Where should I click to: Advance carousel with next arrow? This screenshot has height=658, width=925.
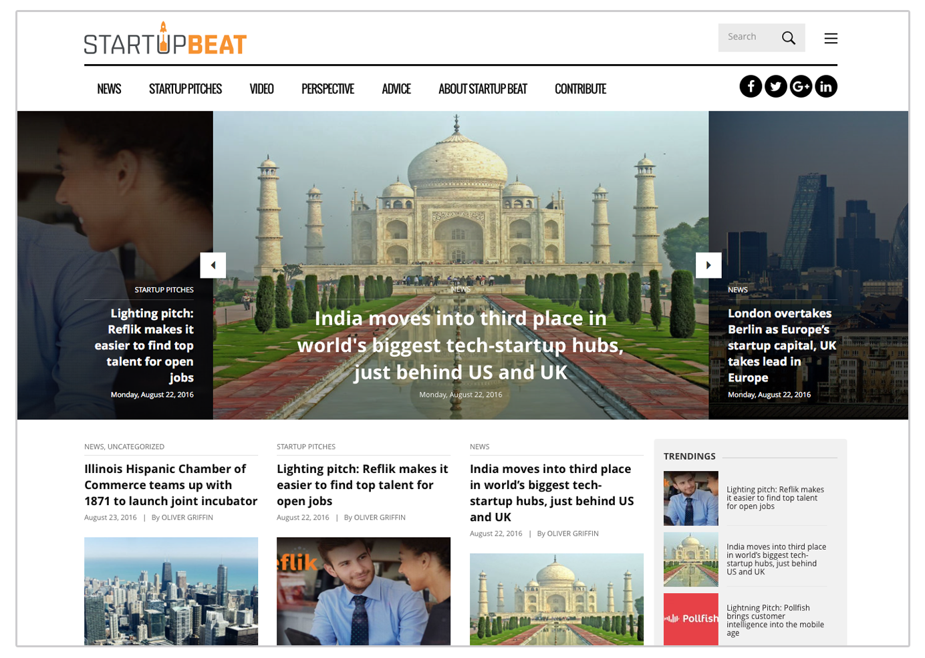click(708, 265)
